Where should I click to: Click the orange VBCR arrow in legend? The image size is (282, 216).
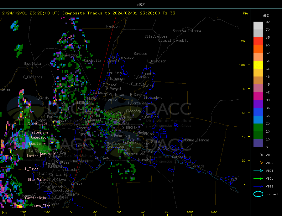pos(258,163)
